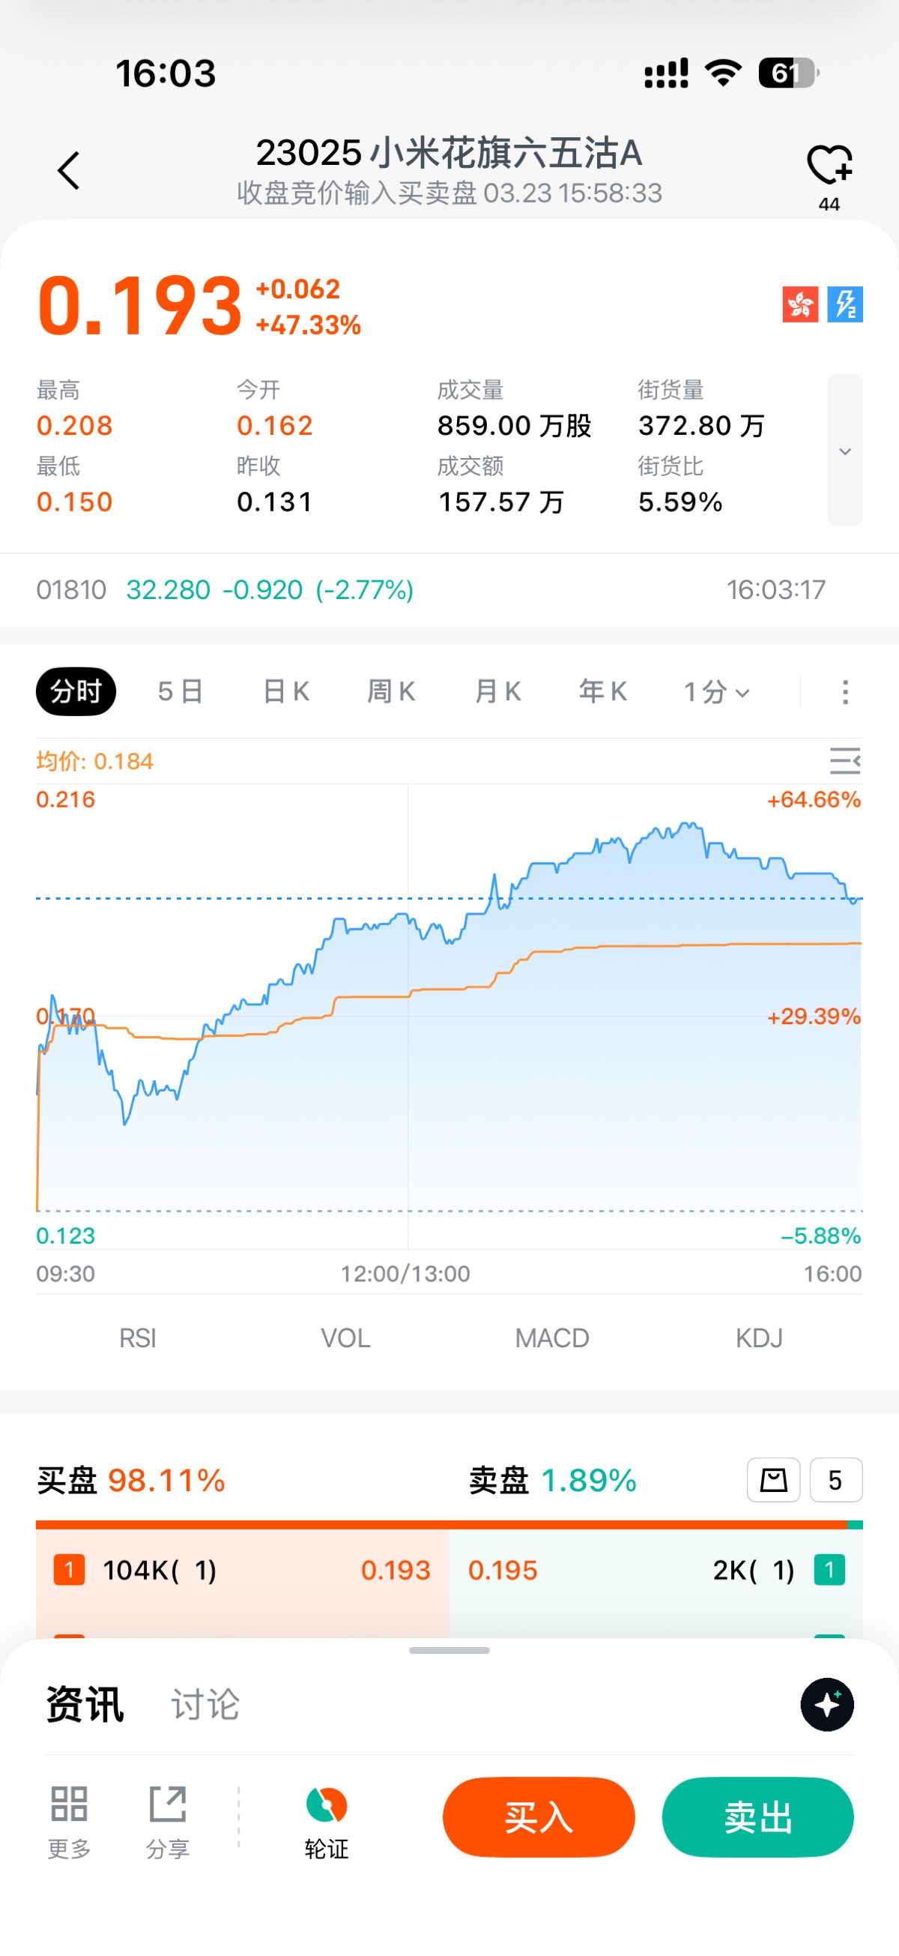The height and width of the screenshot is (1956, 899).
Task: Add warrant to favorites heart icon
Action: pyautogui.click(x=829, y=166)
